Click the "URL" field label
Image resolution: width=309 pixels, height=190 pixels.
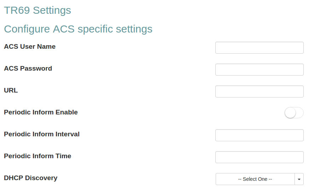11,90
